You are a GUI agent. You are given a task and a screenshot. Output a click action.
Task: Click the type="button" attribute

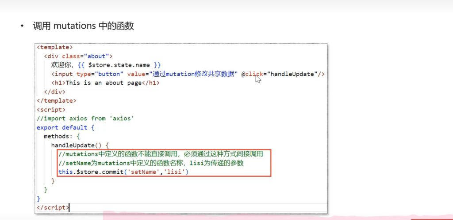point(100,74)
